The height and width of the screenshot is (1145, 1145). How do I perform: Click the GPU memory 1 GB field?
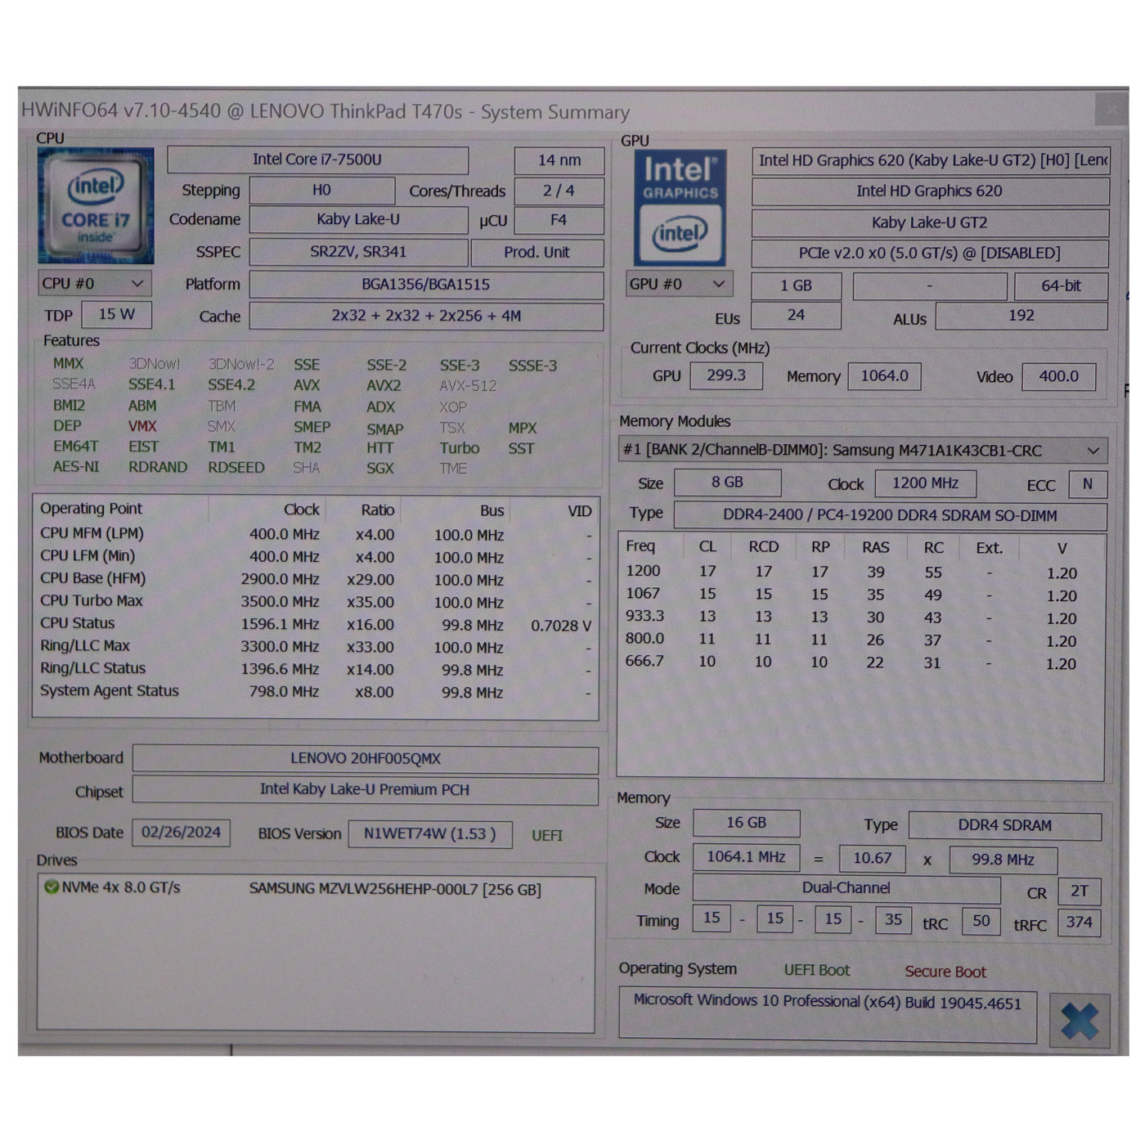[x=796, y=285]
